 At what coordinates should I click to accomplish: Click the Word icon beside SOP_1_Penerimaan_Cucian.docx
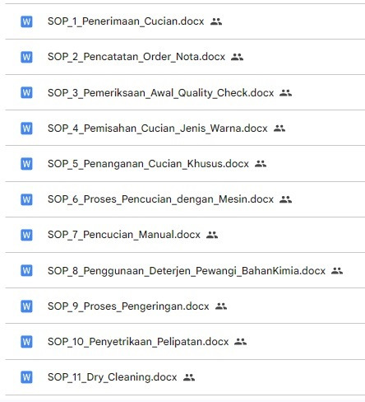26,21
